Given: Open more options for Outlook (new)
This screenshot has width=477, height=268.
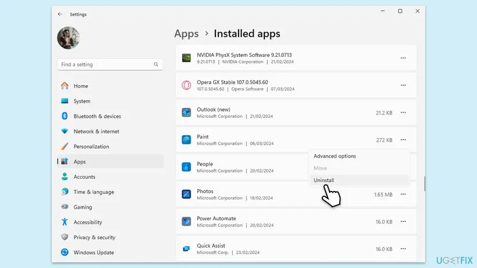Looking at the screenshot, I should click(x=403, y=112).
